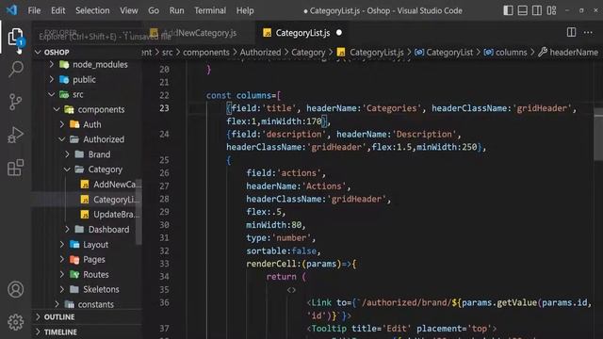Toggle primary side bar layout icon
Image resolution: width=603 pixels, height=339 pixels.
[508, 10]
